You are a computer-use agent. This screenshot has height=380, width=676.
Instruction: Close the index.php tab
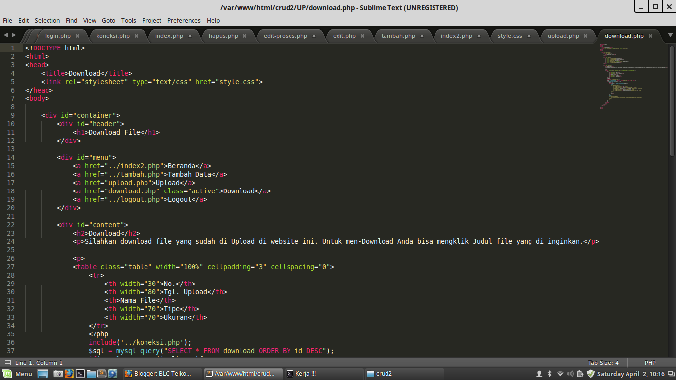click(190, 36)
